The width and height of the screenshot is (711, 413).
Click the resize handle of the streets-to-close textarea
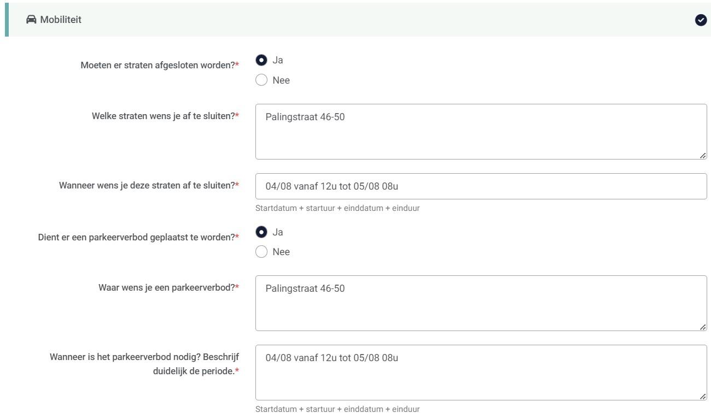703,156
